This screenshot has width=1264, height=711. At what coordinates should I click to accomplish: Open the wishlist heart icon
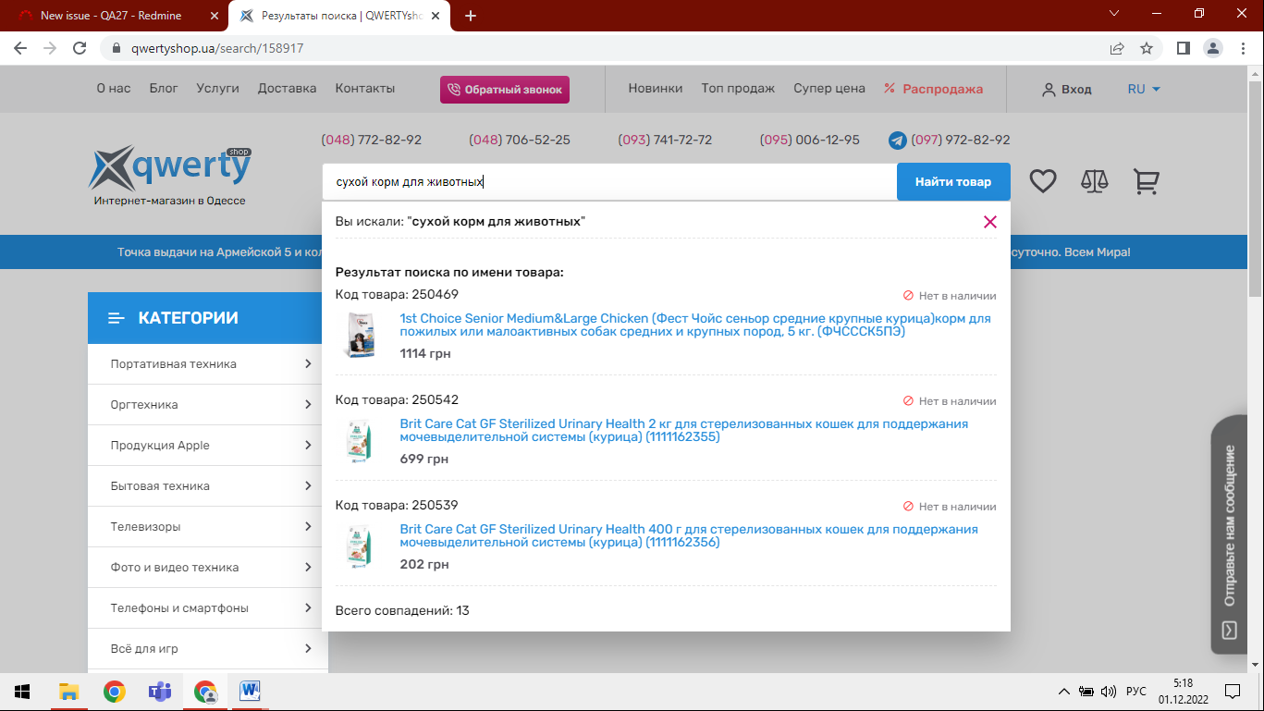1043,181
